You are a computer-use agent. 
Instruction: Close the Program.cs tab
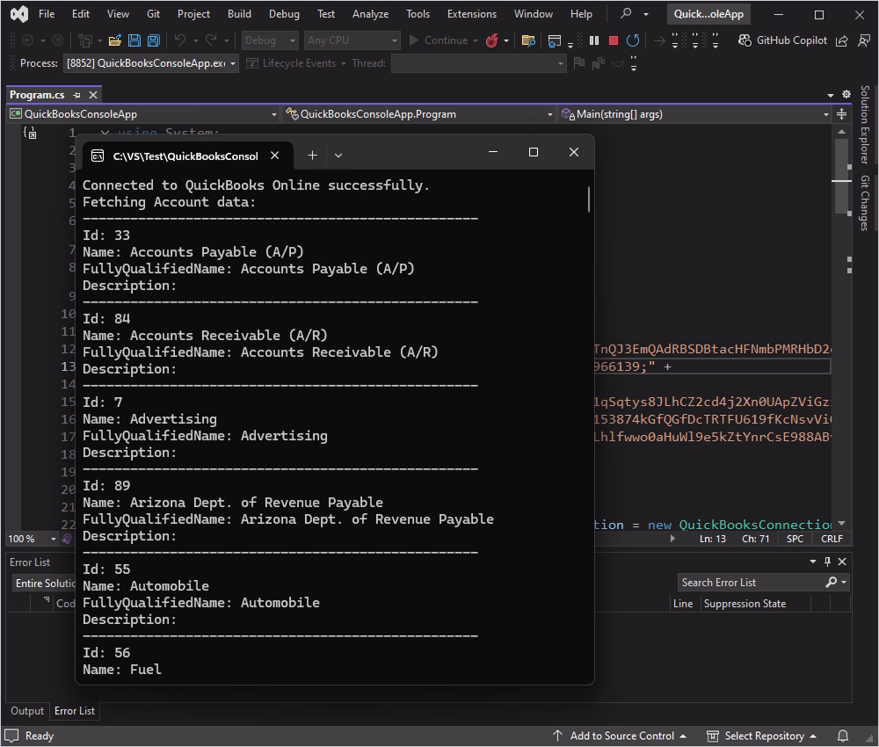pyautogui.click(x=93, y=95)
